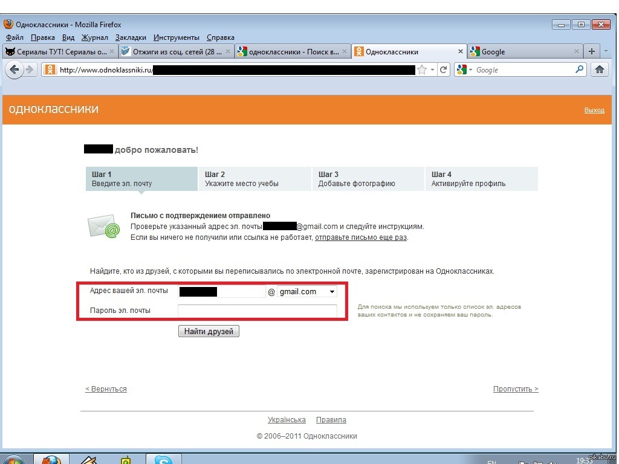Reload the page with the refresh icon

coord(443,70)
